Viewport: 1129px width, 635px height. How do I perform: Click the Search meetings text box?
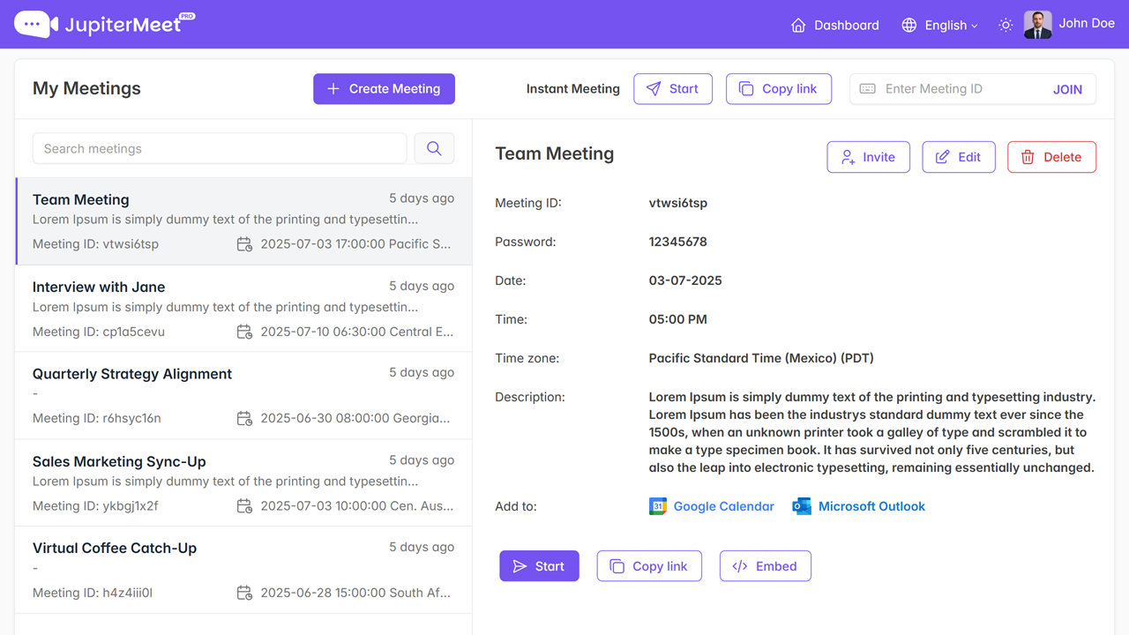tap(220, 149)
